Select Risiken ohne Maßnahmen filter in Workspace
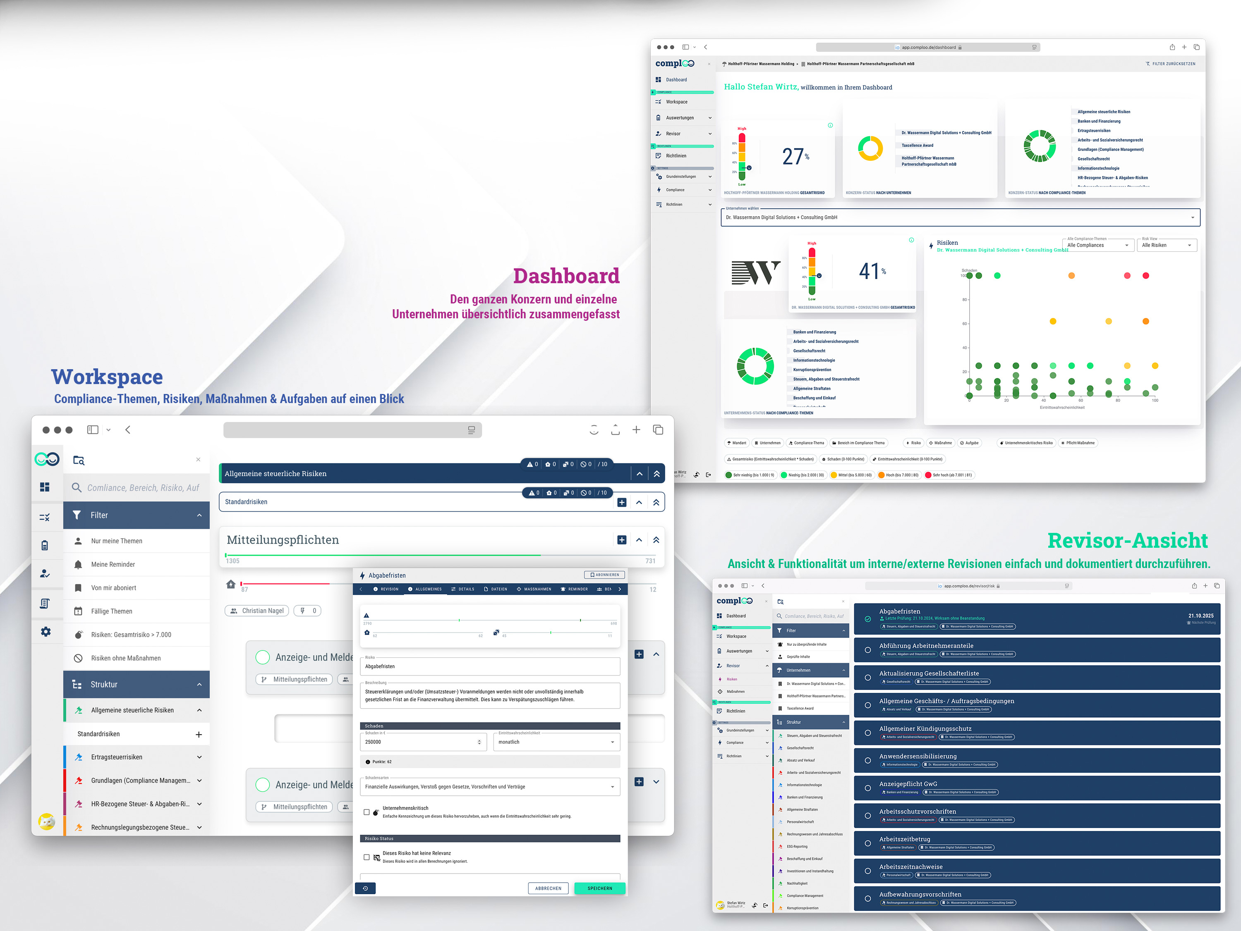The height and width of the screenshot is (931, 1241). click(137, 658)
